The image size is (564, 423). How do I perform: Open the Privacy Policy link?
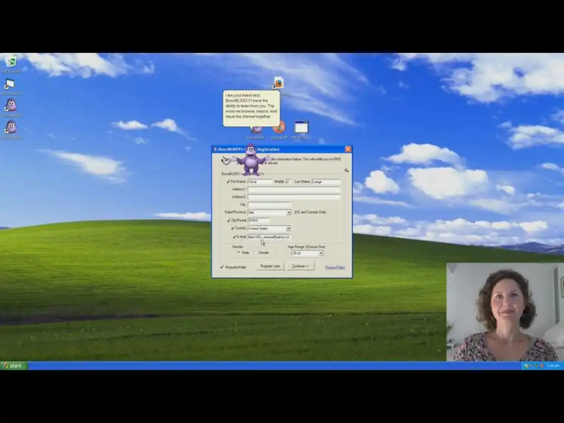click(335, 267)
